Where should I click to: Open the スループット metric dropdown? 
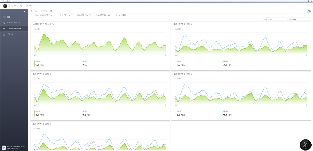pyautogui.click(x=274, y=19)
